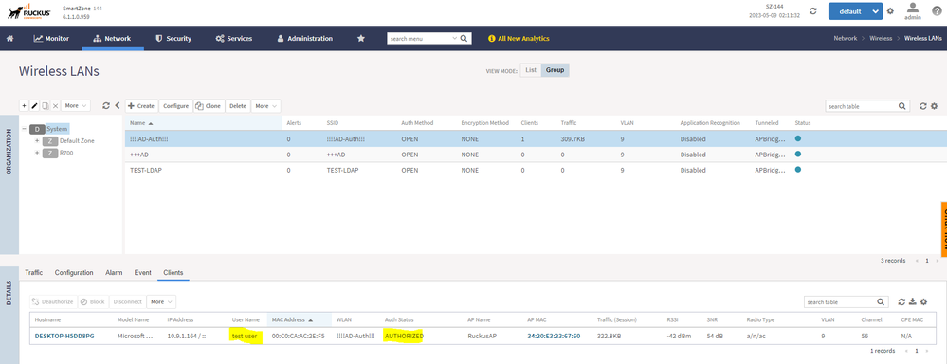The image size is (947, 364).
Task: Add a new zone with plus icon
Action: (x=25, y=105)
